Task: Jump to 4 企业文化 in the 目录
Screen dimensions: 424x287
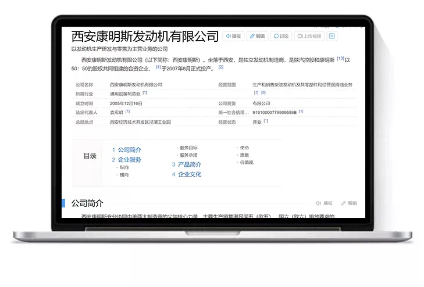Action: (x=187, y=174)
